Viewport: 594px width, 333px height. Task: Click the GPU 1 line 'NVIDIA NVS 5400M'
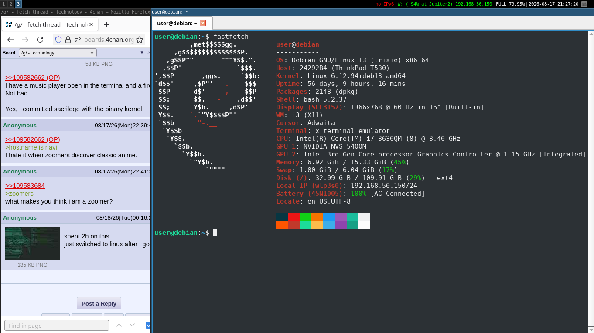point(321,146)
